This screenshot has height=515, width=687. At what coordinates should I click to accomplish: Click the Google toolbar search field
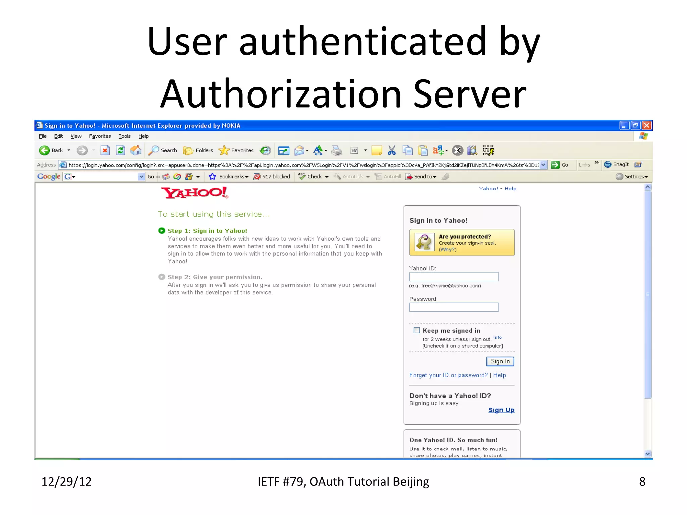104,176
